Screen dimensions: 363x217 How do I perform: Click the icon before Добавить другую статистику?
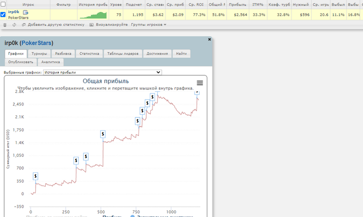click(23, 24)
